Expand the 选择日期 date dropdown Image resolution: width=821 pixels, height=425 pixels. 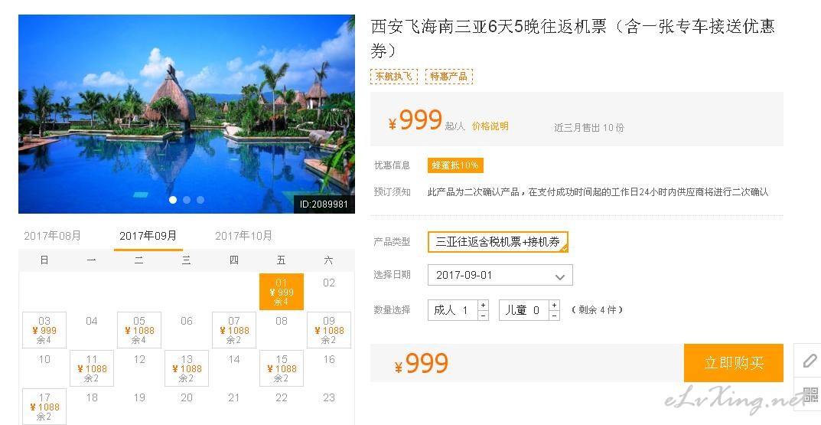coord(500,275)
